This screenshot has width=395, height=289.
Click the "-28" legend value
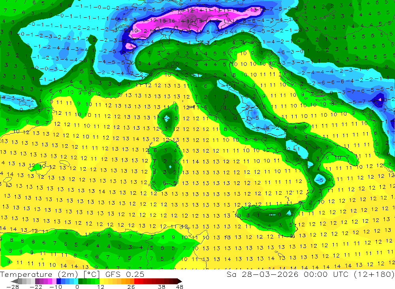click(12, 287)
